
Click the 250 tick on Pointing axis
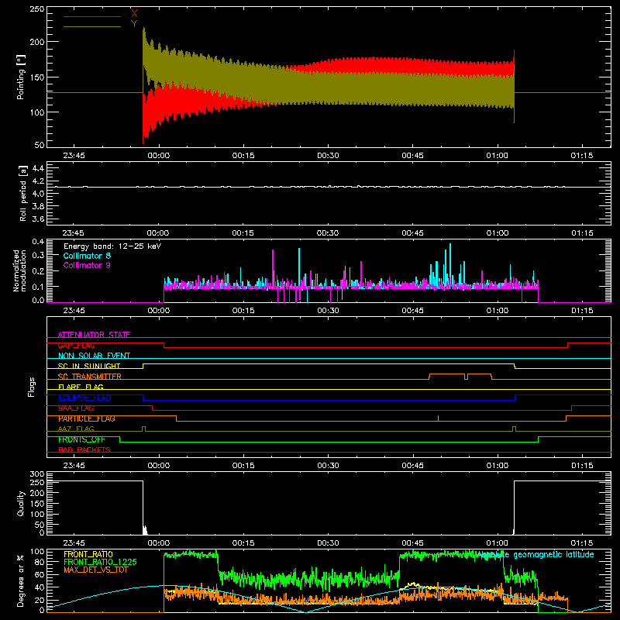(x=37, y=9)
